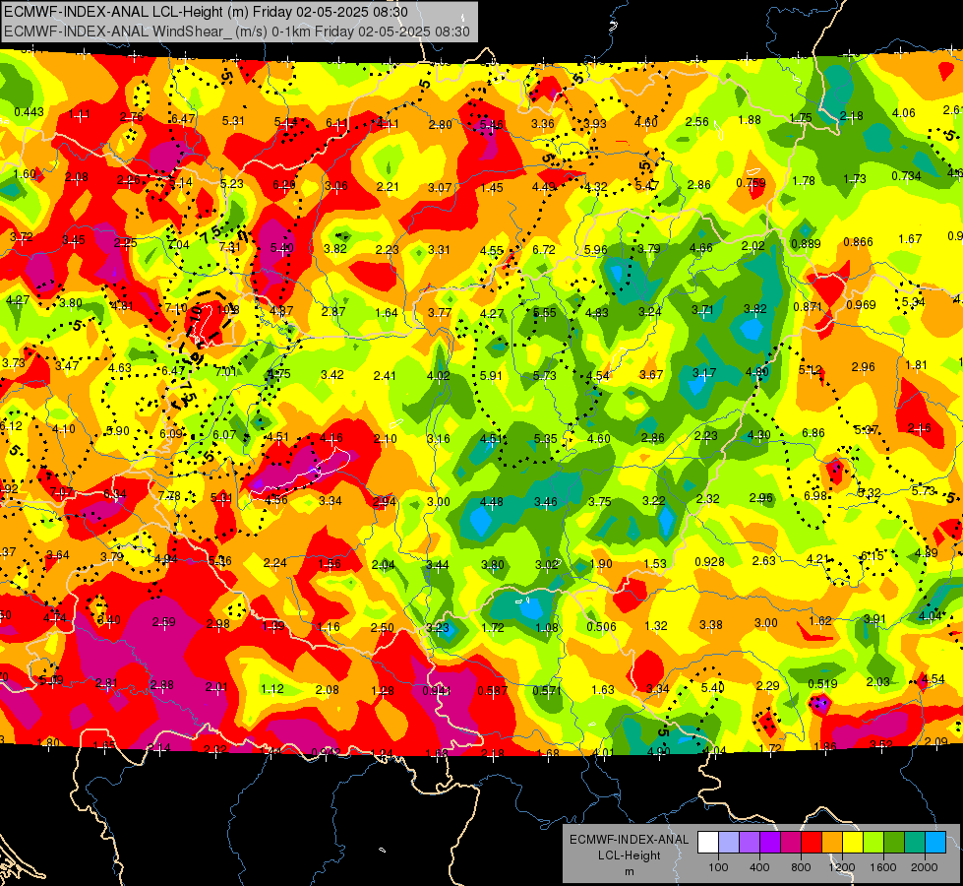Click the wind shear value 2.41
Screen dimensions: 963x886
tap(385, 376)
